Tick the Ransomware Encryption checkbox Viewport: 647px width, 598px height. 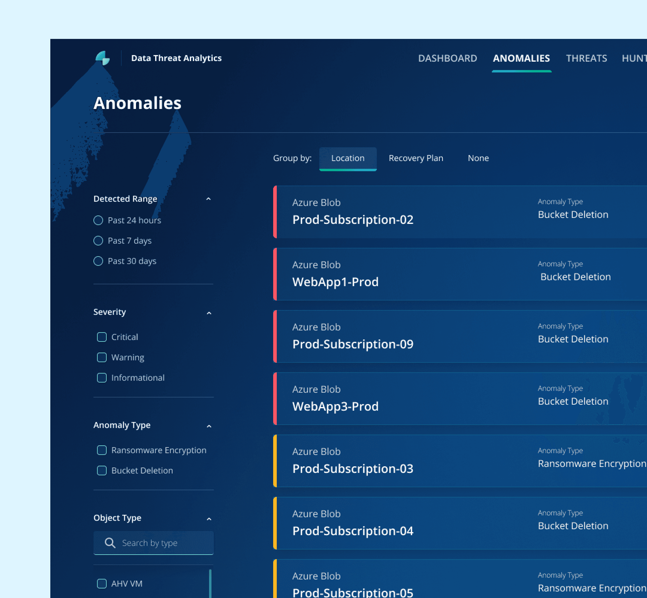pyautogui.click(x=102, y=450)
